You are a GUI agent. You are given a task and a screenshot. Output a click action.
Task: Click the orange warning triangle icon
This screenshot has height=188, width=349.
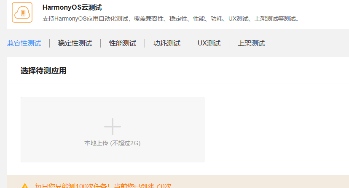point(25,186)
